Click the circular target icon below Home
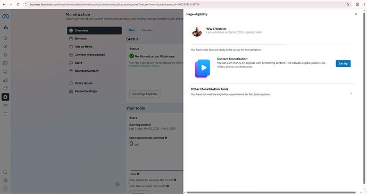 pos(5,46)
